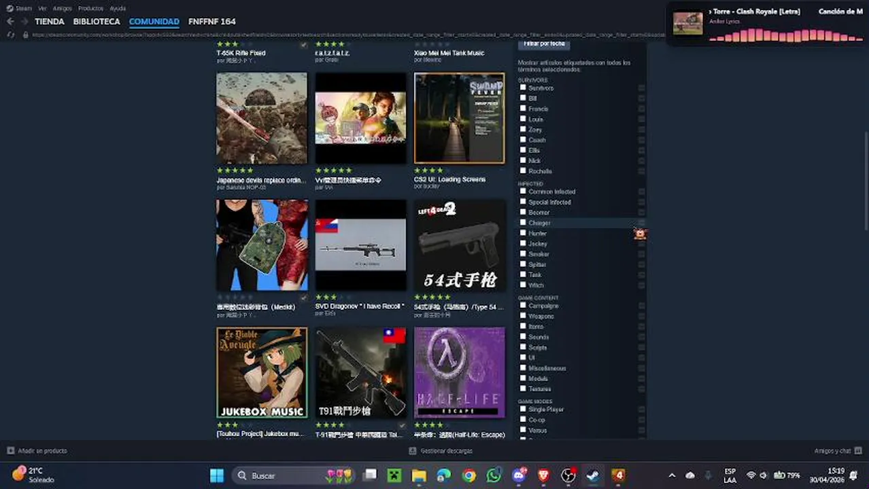Image resolution: width=869 pixels, height=489 pixels.
Task: Switch to the BIBLIOTECA tab
Action: [x=97, y=22]
